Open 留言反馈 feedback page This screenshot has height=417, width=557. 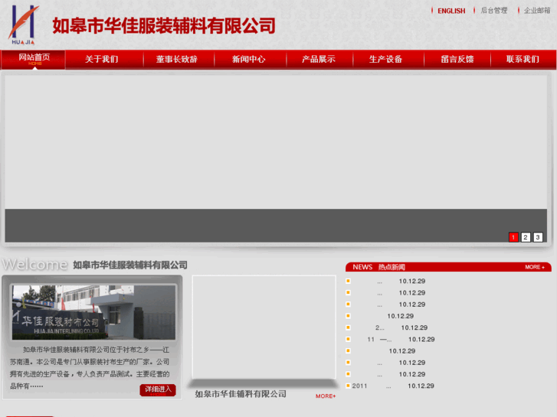pos(457,59)
